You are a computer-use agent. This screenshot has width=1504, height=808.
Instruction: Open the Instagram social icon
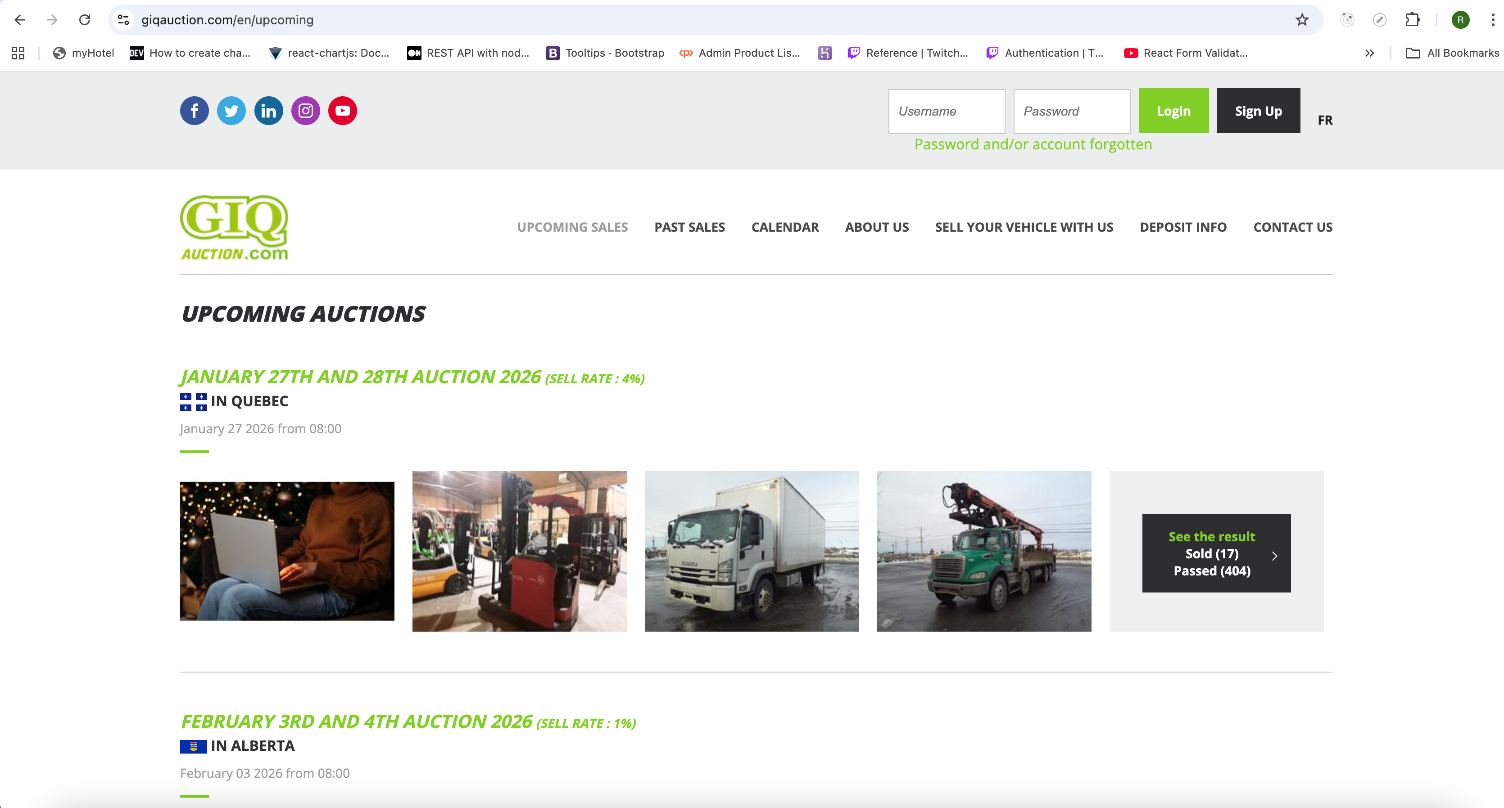point(305,110)
